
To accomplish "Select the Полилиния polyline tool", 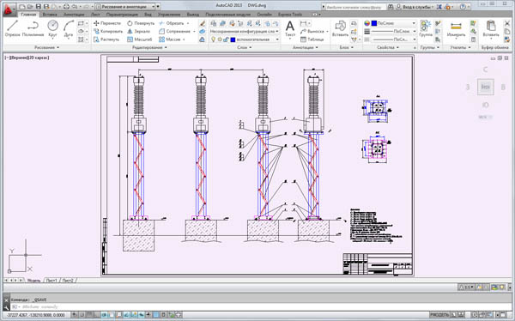I will click(x=33, y=28).
